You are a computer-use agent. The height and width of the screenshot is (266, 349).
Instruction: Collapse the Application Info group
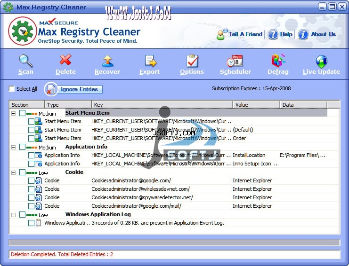pos(14,147)
